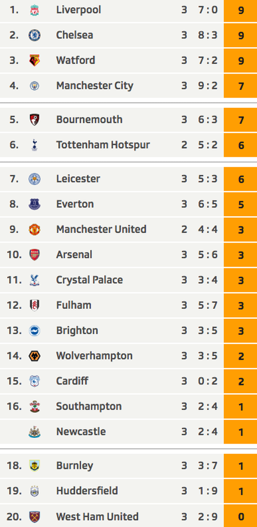Select the Burnley table row name
The width and height of the screenshot is (257, 527).
pyautogui.click(x=75, y=466)
